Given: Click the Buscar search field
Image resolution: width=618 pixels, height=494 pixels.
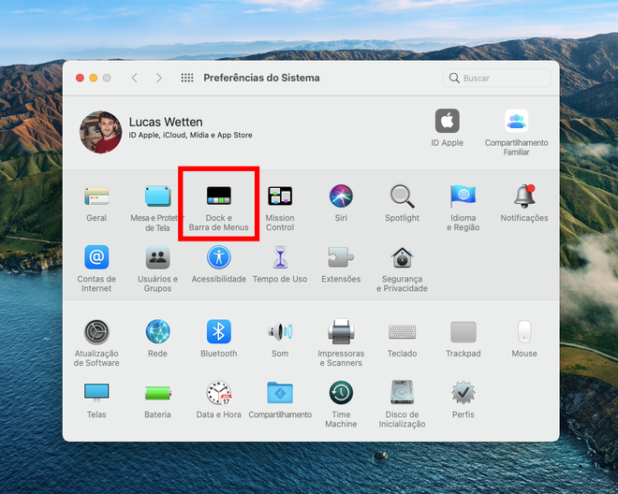Looking at the screenshot, I should click(x=496, y=78).
